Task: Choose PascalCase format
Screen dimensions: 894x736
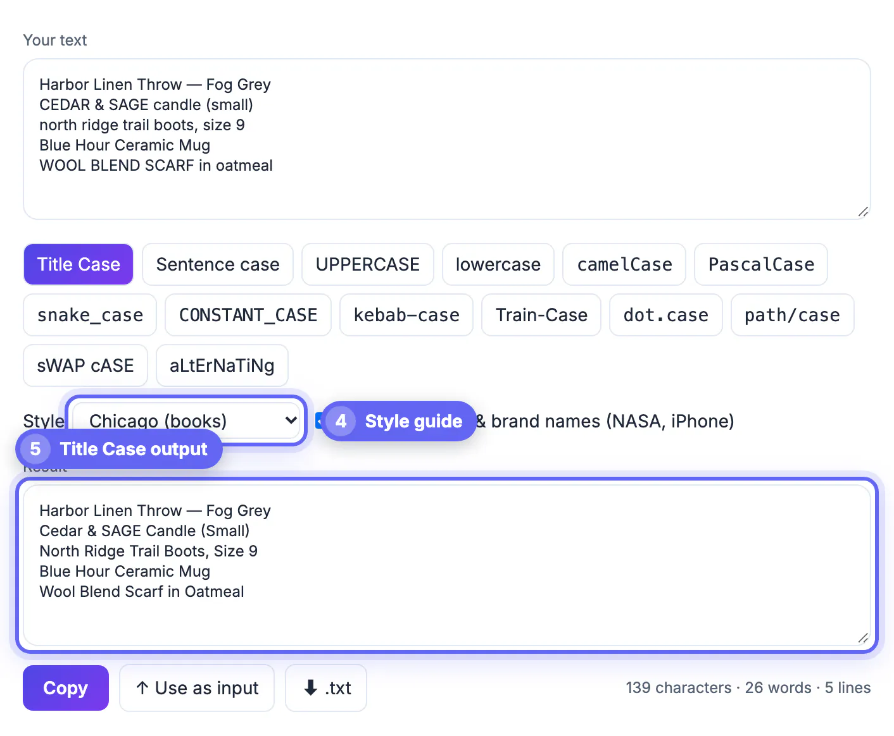Action: click(761, 264)
